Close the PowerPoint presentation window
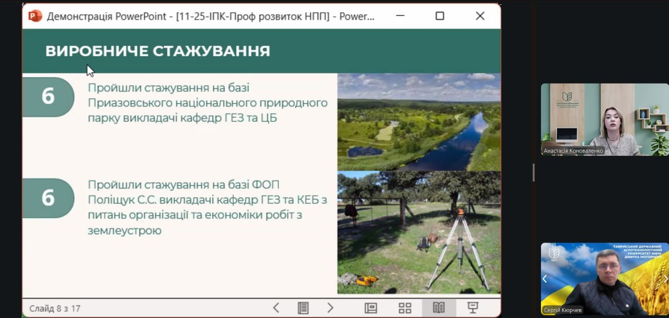This screenshot has width=669, height=318. pos(480,16)
